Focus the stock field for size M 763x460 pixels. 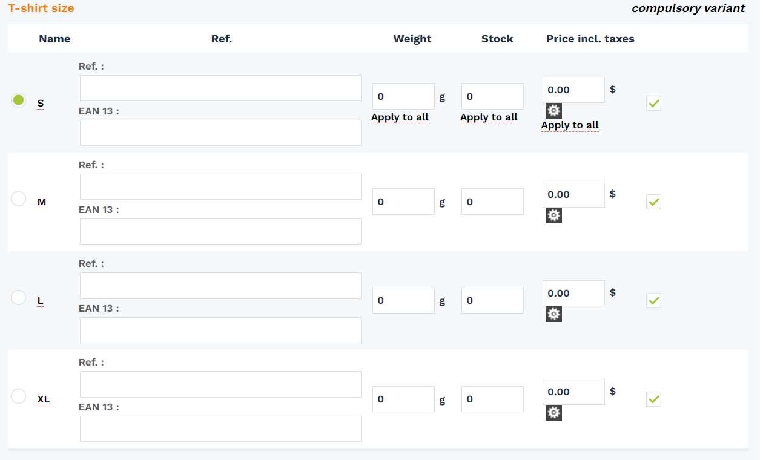492,202
